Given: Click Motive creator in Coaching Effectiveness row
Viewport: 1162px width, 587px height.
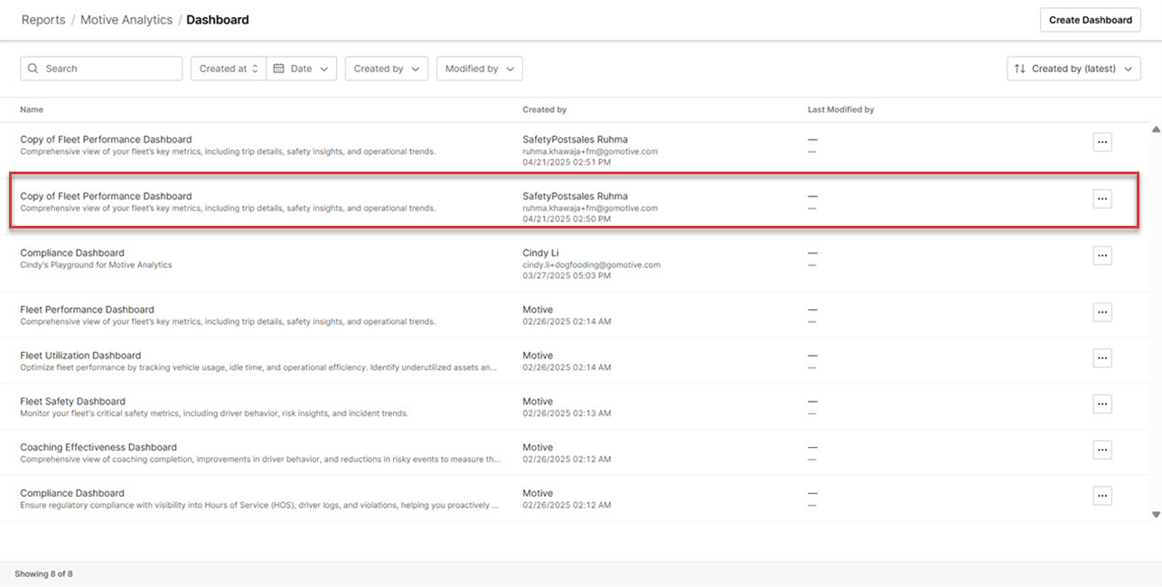Looking at the screenshot, I should click(538, 447).
